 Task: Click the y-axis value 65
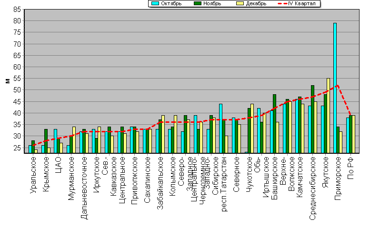click(18, 56)
